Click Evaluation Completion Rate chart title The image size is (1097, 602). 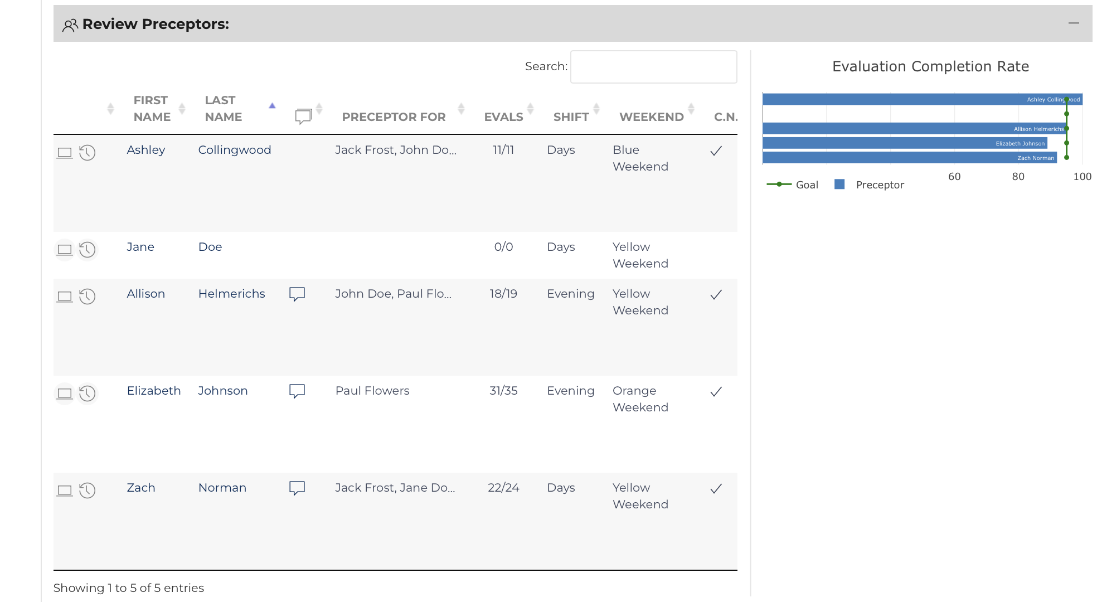click(930, 66)
